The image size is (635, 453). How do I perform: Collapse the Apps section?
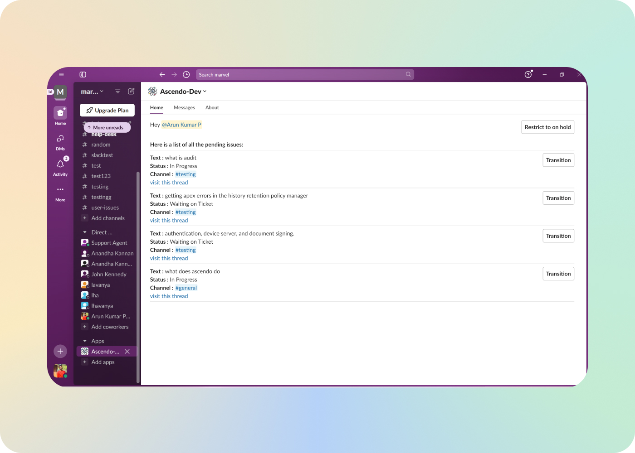point(84,341)
